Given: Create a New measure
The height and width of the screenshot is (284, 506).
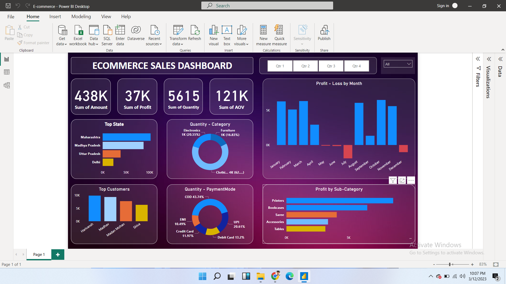Looking at the screenshot, I should [263, 34].
